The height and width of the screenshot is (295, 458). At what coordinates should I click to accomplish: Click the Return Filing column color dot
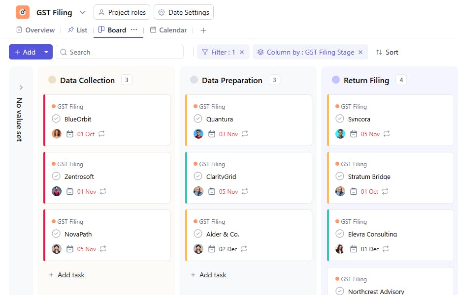(x=336, y=80)
